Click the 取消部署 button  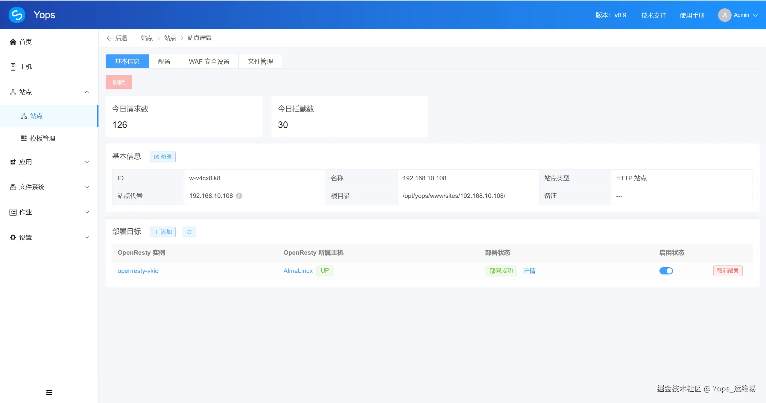pyautogui.click(x=727, y=271)
